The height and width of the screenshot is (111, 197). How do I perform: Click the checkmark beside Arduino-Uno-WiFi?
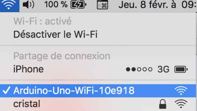point(7,90)
